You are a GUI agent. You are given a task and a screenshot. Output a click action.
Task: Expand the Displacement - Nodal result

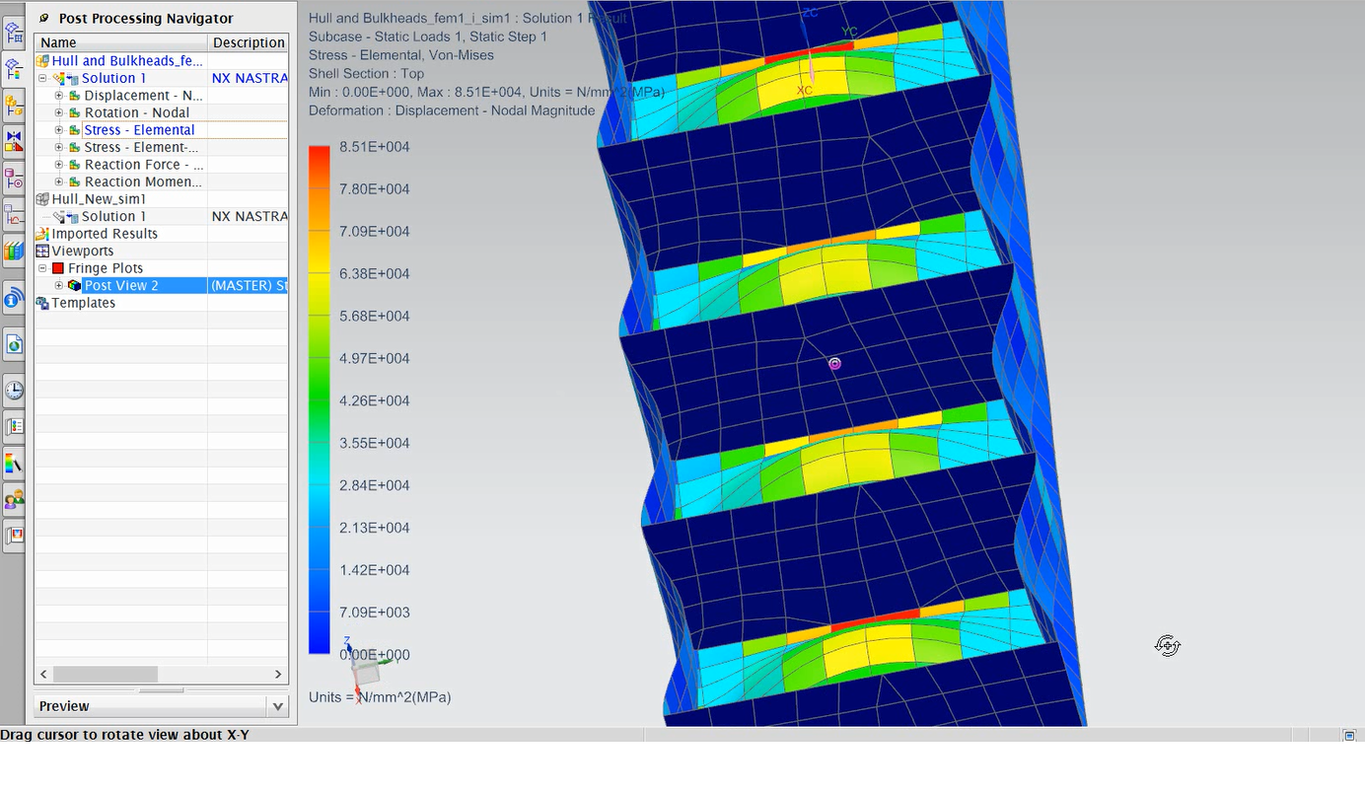point(59,96)
